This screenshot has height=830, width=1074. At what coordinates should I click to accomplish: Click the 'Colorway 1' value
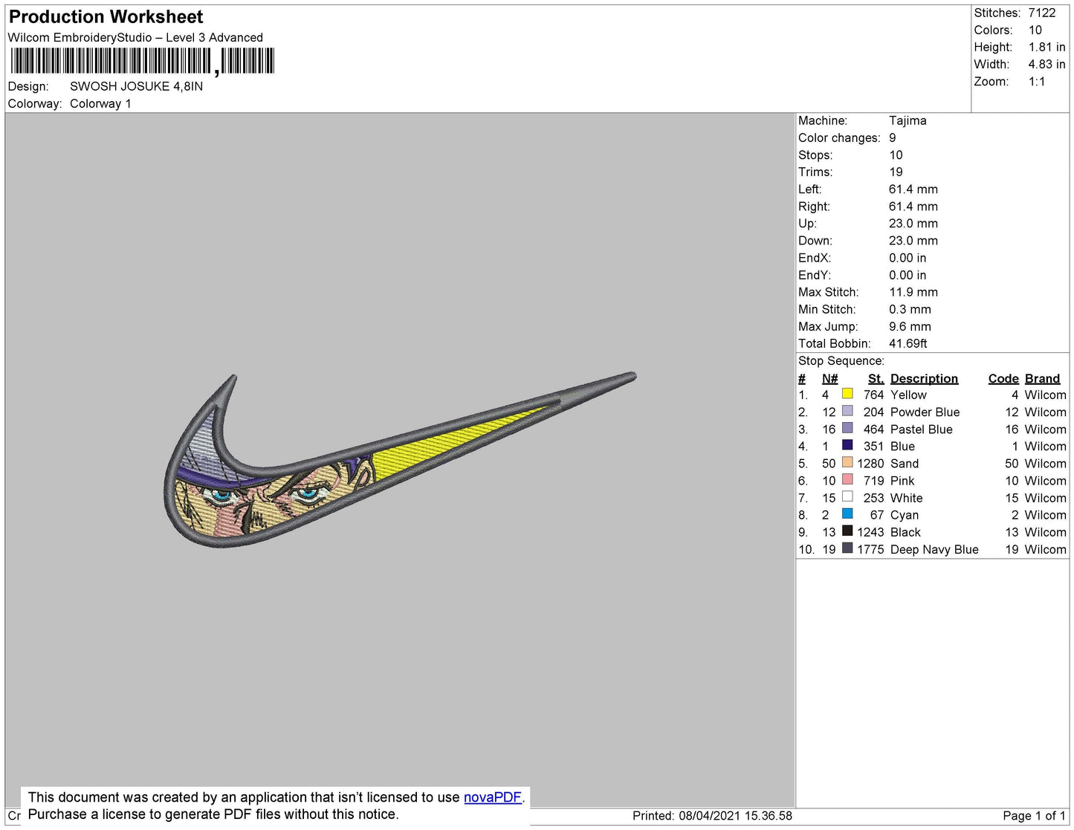100,103
